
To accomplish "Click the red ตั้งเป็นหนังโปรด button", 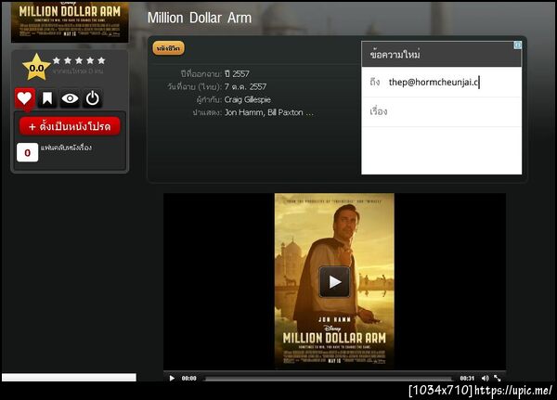I will pos(70,126).
